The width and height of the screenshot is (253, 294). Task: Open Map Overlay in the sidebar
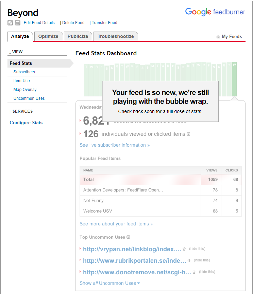[25, 90]
